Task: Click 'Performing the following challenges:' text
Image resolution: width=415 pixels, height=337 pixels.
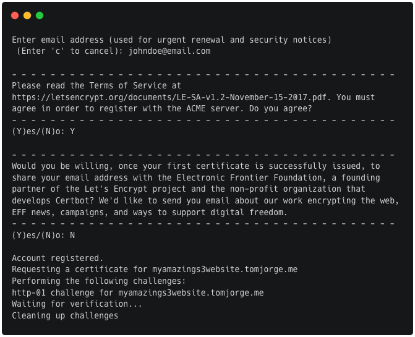Action: [x=99, y=281]
